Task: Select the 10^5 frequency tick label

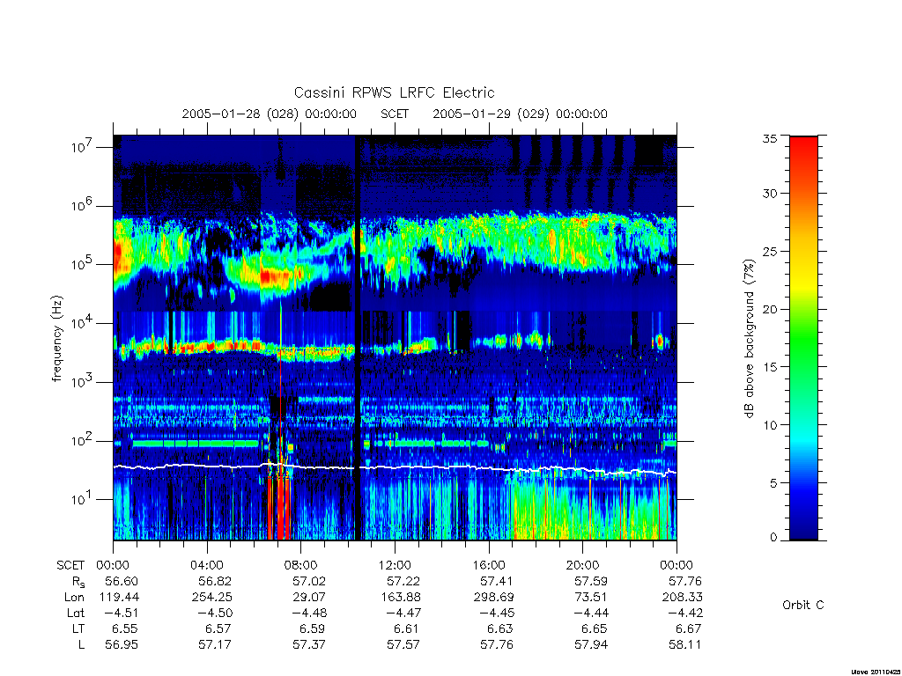Action: [83, 264]
